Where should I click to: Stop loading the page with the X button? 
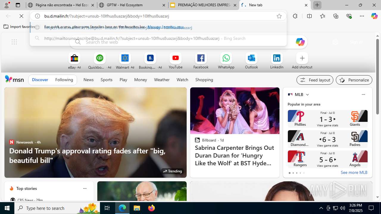[x=21, y=16]
